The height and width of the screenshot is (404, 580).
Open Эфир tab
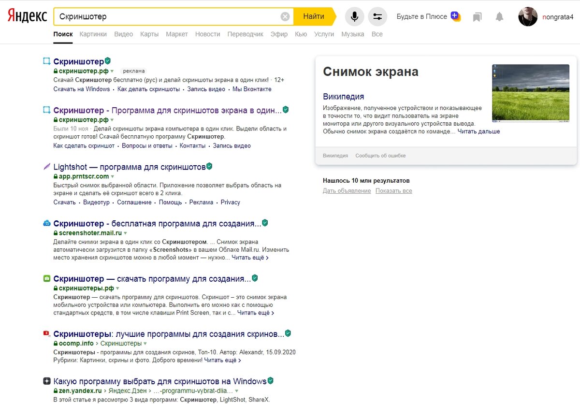(x=279, y=34)
